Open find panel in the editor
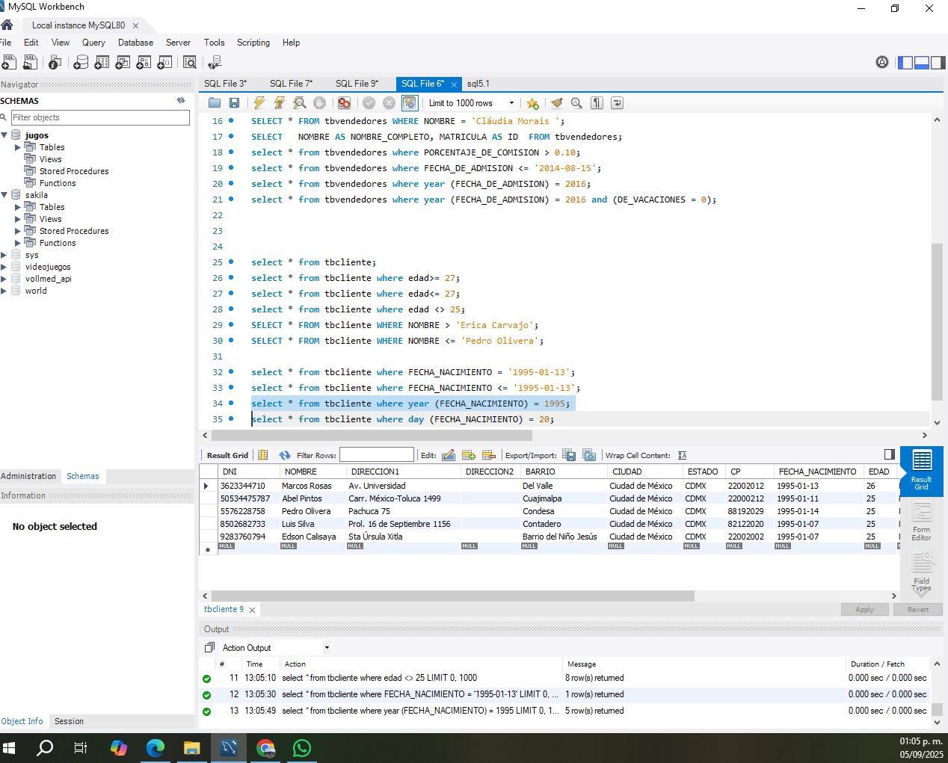 [576, 103]
